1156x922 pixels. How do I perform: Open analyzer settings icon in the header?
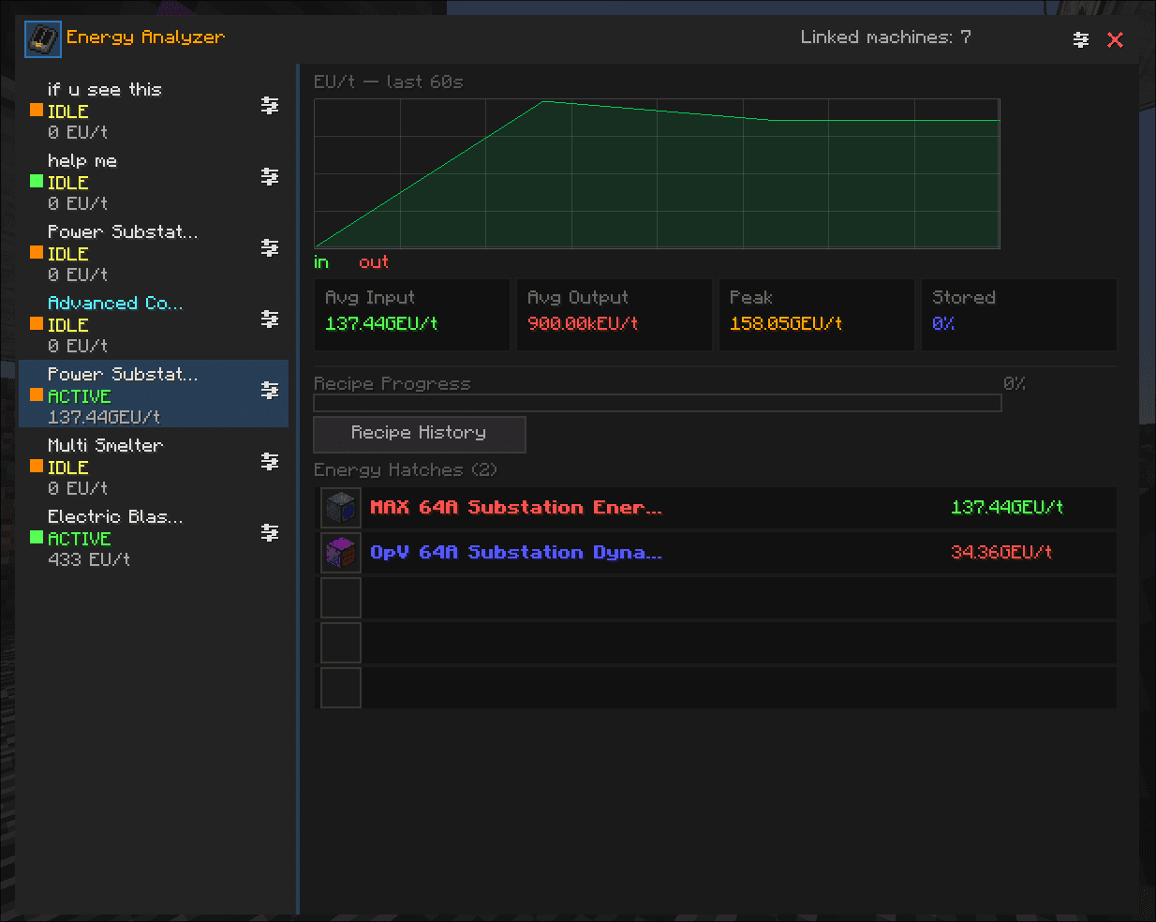(1081, 39)
